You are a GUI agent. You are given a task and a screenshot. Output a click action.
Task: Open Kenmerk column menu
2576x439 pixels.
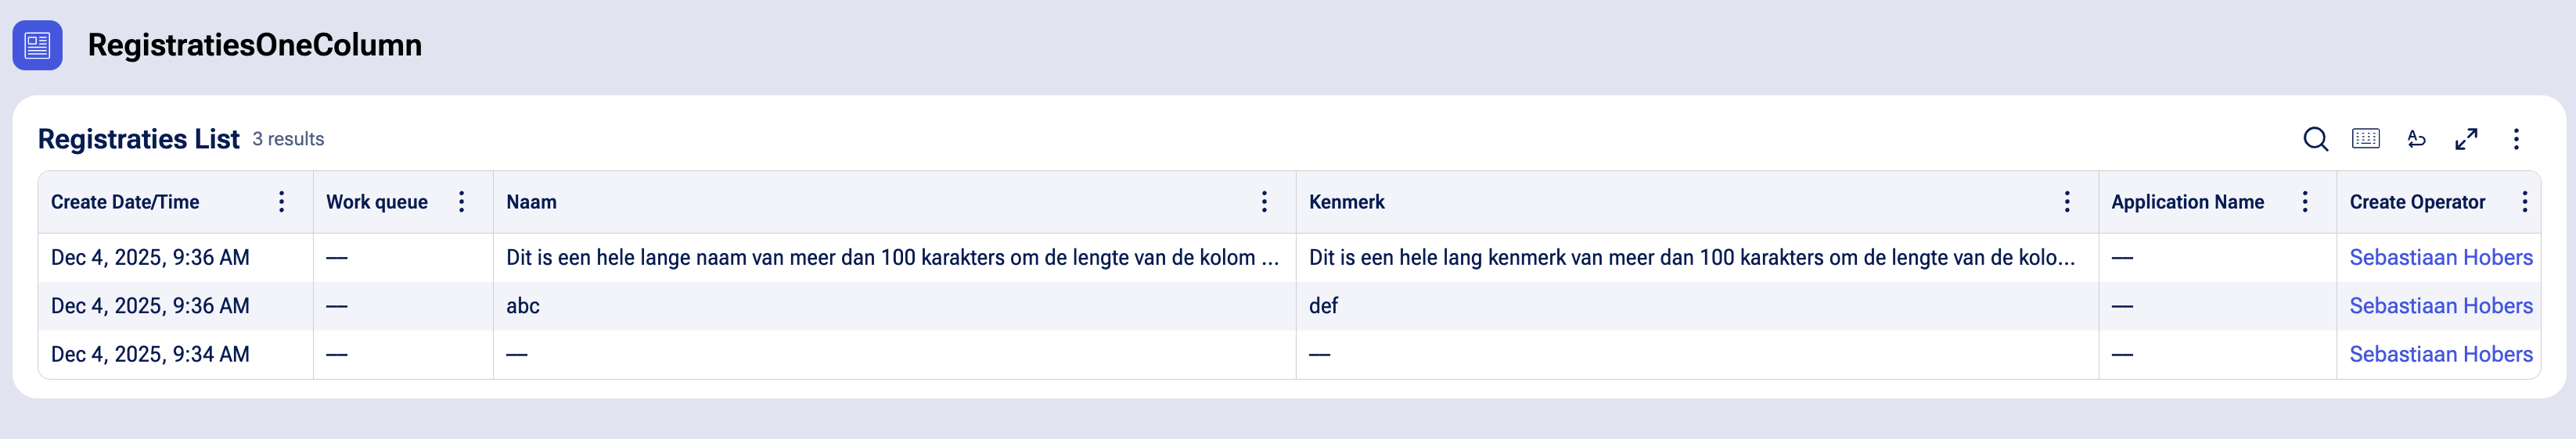coord(2067,202)
